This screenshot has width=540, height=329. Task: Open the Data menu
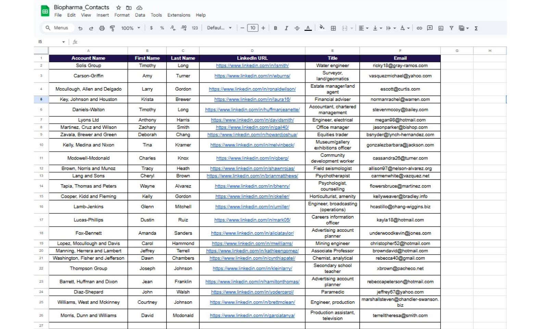click(140, 15)
